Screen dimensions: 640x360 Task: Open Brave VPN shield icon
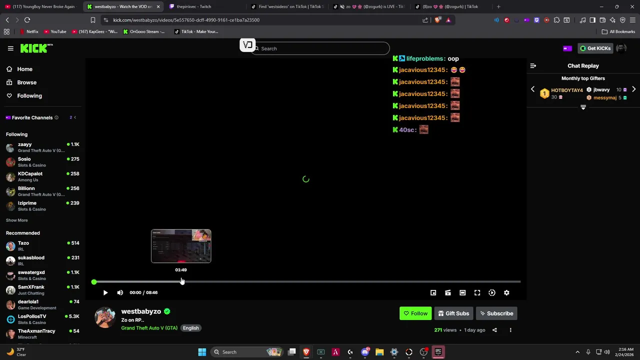click(x=622, y=20)
